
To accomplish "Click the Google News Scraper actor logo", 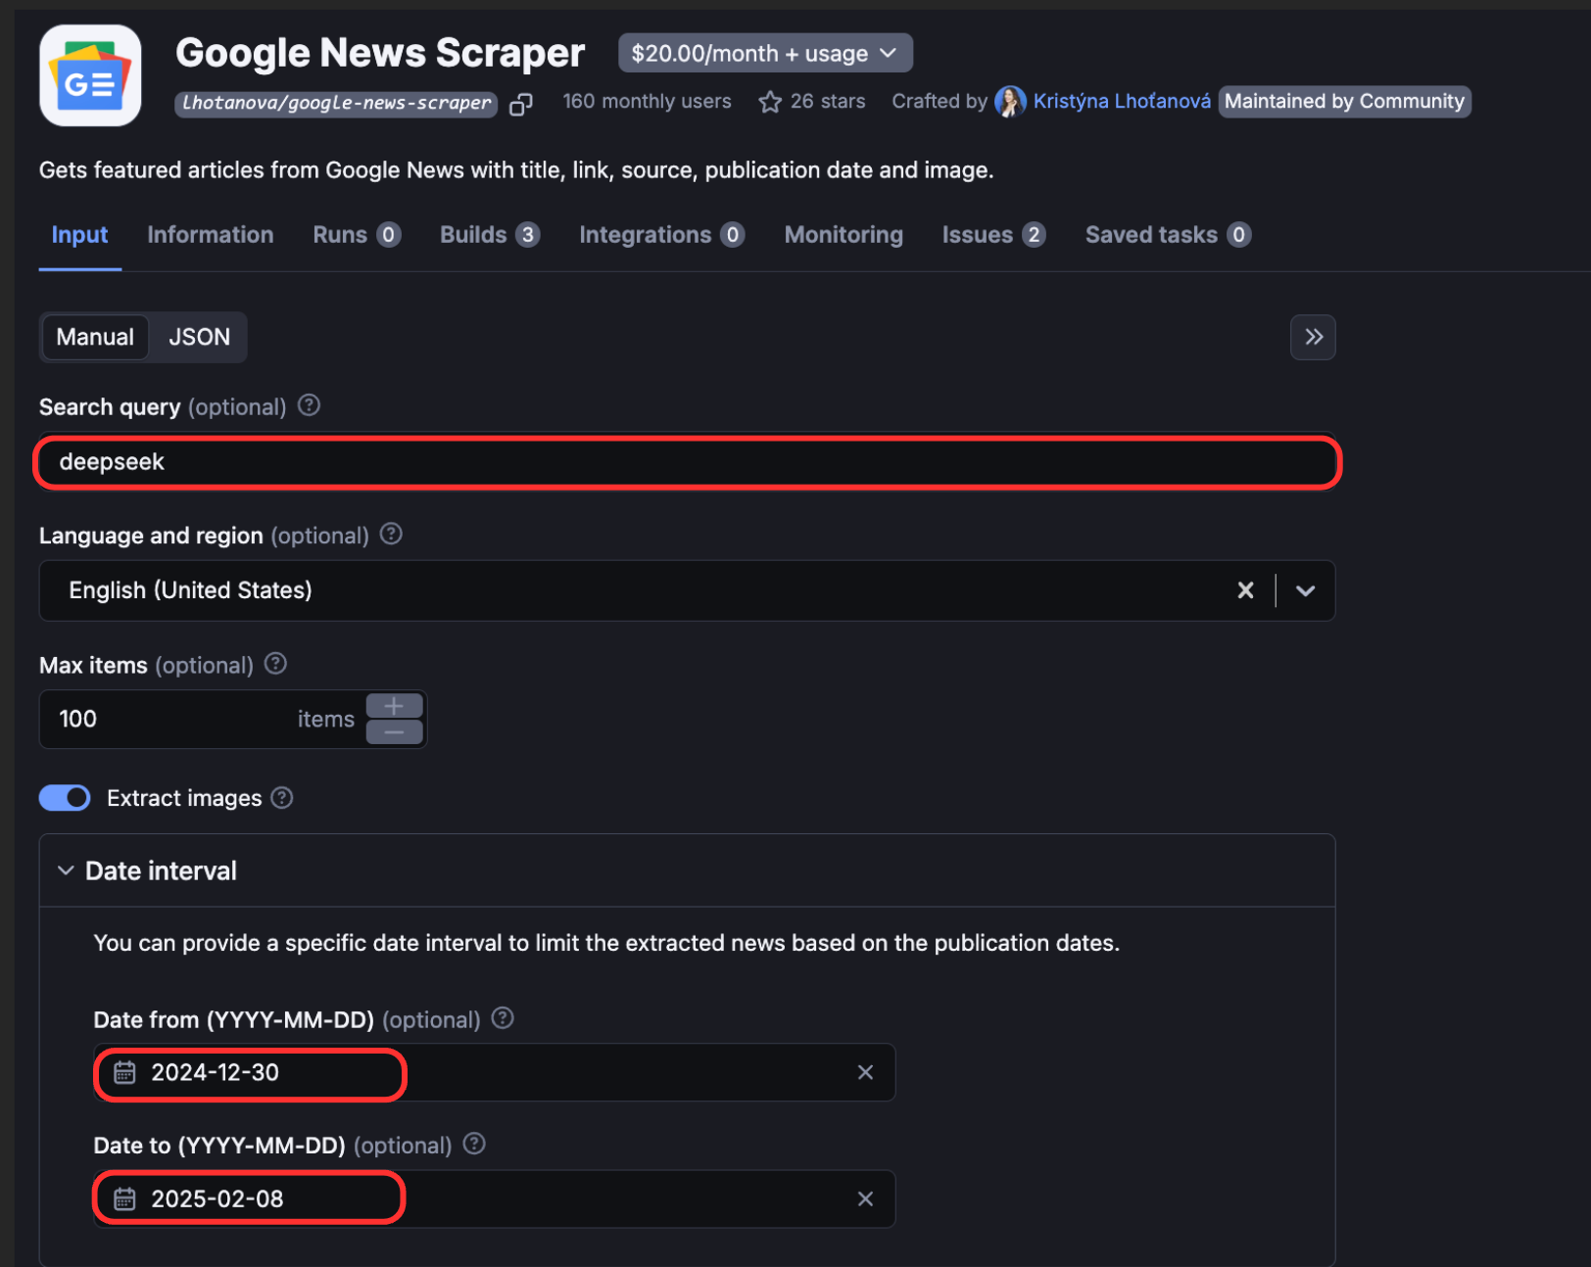I will (x=90, y=75).
